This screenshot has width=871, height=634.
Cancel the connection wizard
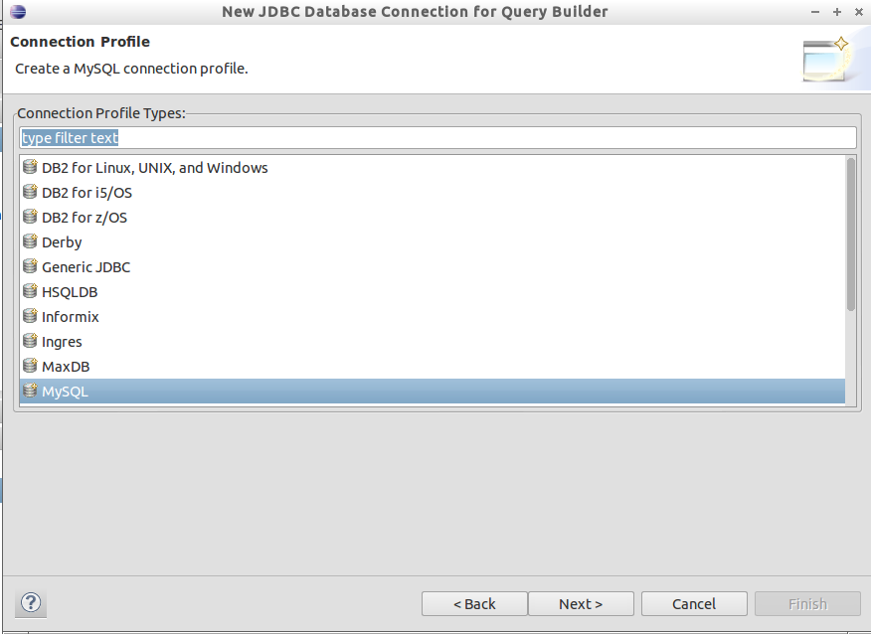tap(694, 603)
